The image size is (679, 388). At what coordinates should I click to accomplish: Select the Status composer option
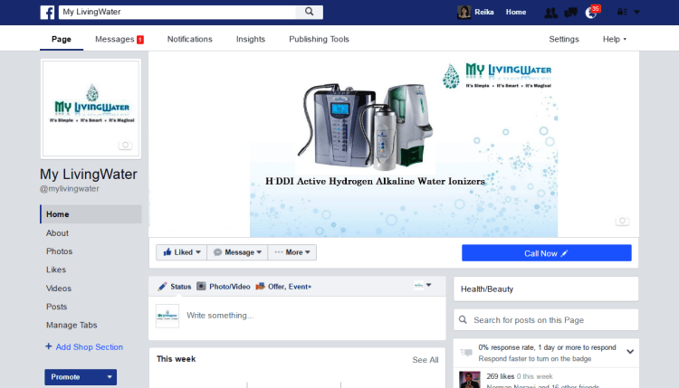coord(175,287)
